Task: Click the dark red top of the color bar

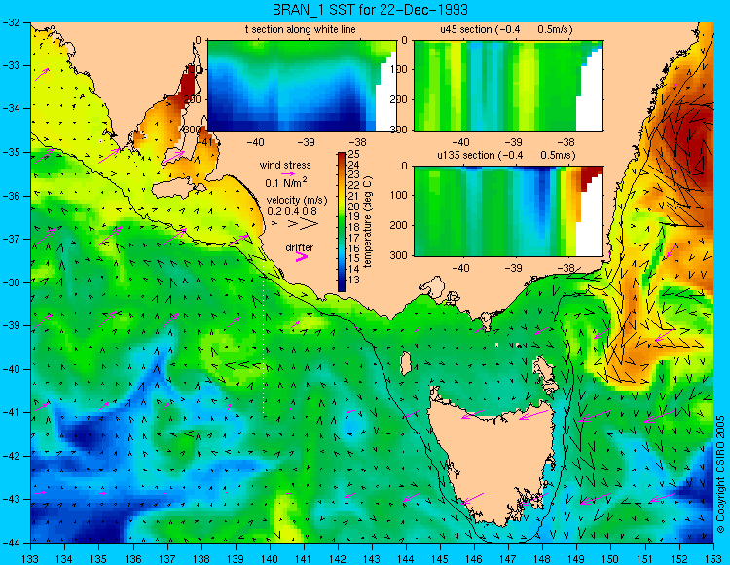Action: point(342,155)
